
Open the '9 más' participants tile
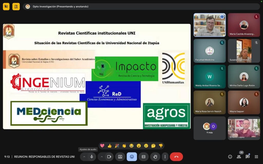tap(210, 128)
